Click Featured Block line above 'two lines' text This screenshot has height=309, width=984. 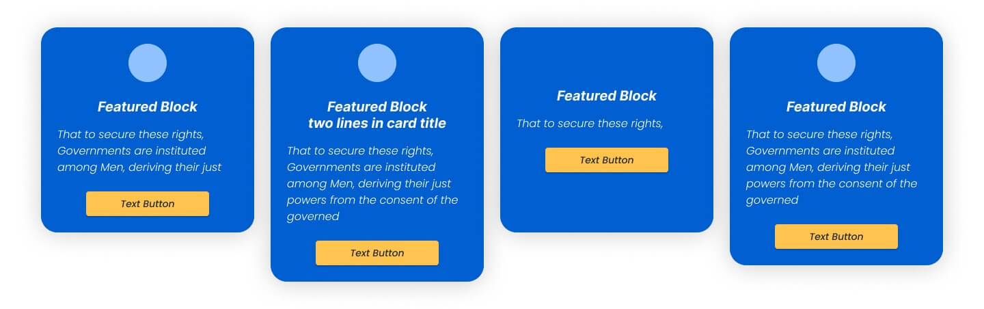pyautogui.click(x=377, y=107)
